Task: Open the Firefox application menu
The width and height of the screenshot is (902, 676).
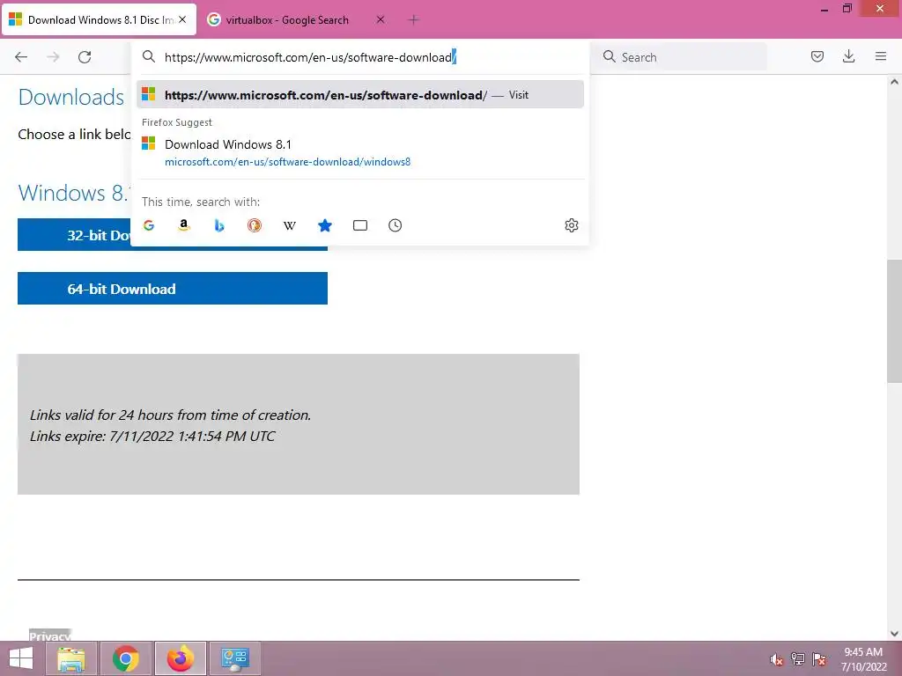Action: coord(881,56)
